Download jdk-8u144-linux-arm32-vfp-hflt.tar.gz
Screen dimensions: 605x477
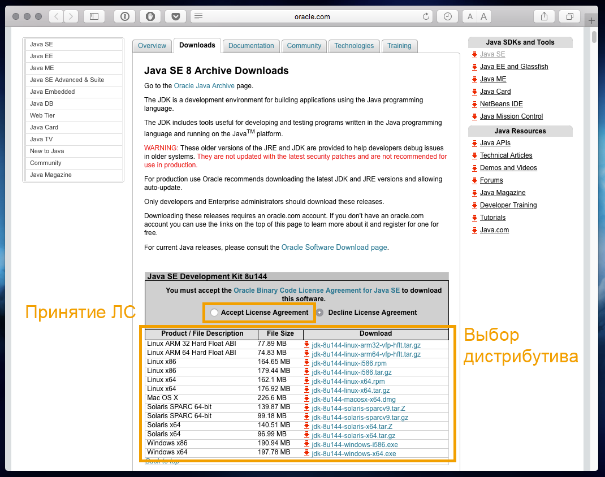tap(366, 345)
